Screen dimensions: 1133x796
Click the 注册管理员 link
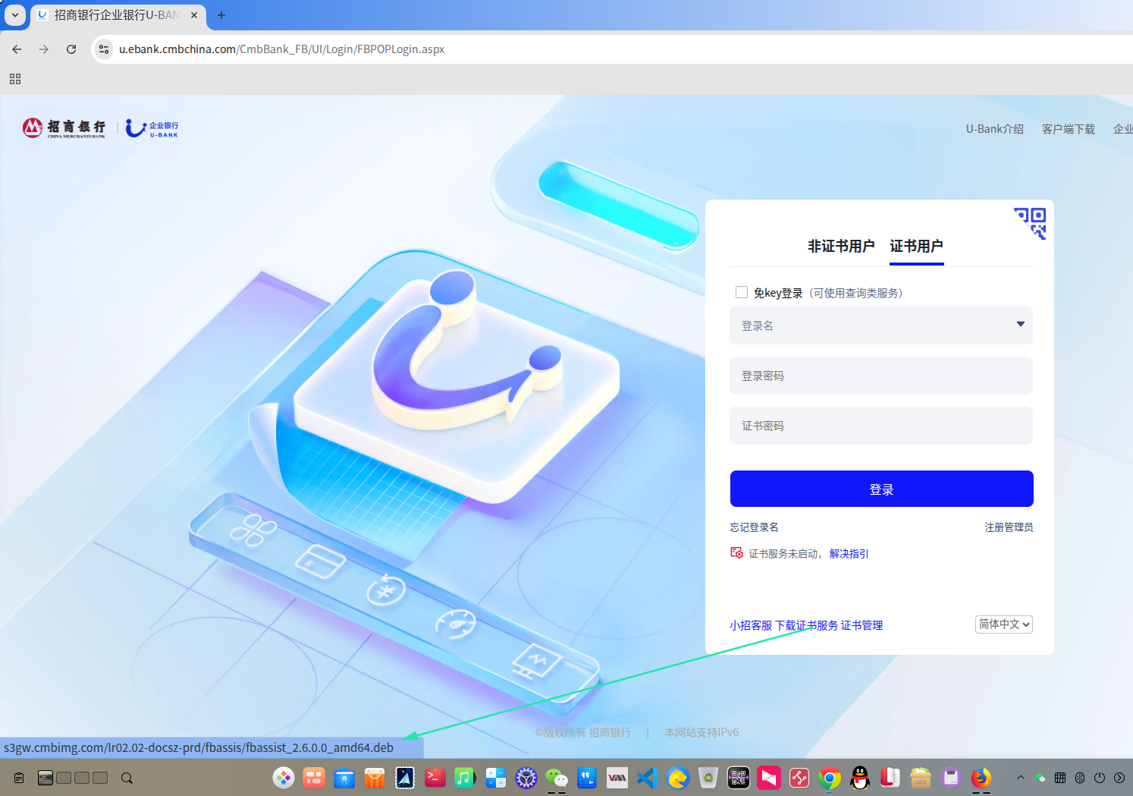pyautogui.click(x=1009, y=527)
